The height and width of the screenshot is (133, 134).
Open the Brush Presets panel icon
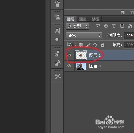(57, 4)
